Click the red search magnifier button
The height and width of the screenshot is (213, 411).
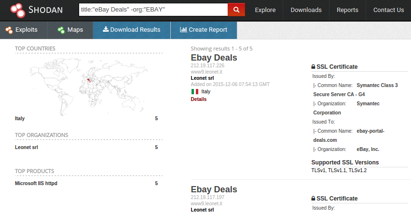(x=236, y=10)
